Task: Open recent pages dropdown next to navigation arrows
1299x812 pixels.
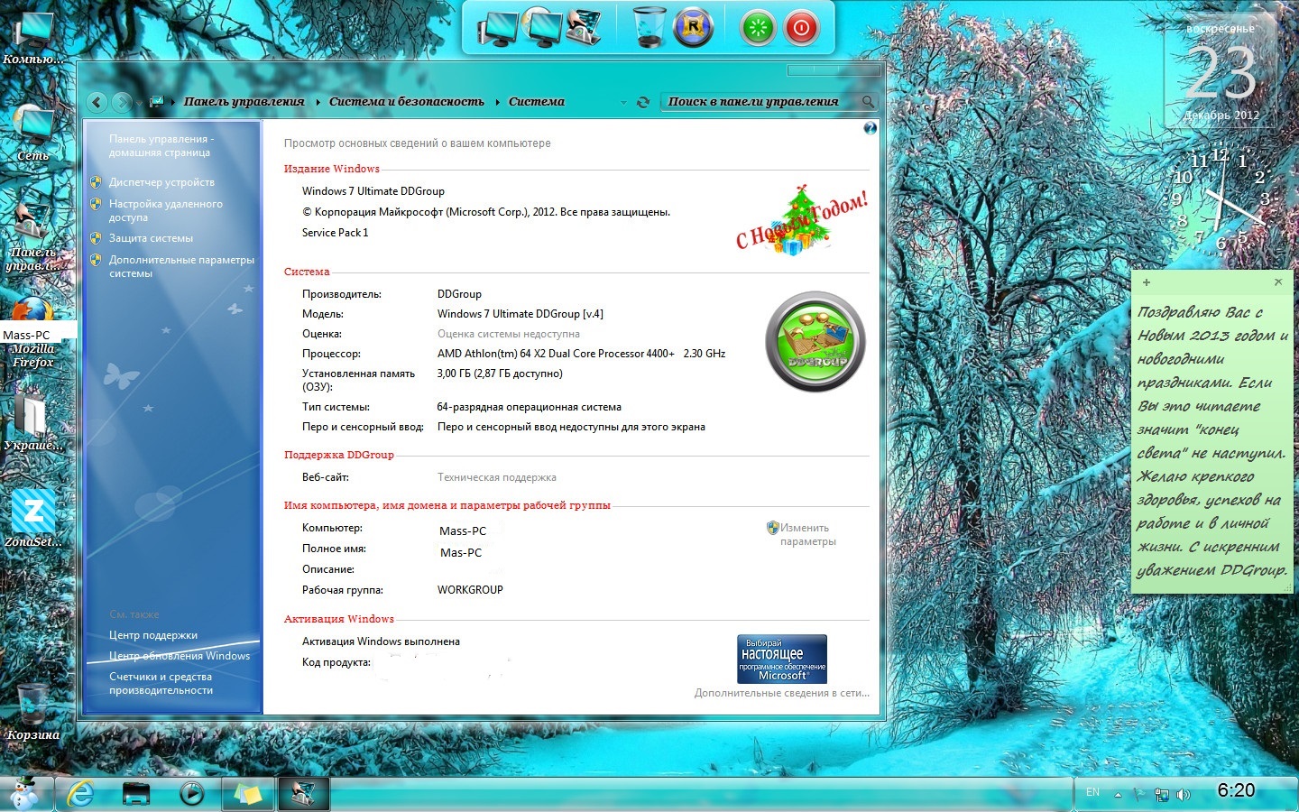Action: click(139, 102)
